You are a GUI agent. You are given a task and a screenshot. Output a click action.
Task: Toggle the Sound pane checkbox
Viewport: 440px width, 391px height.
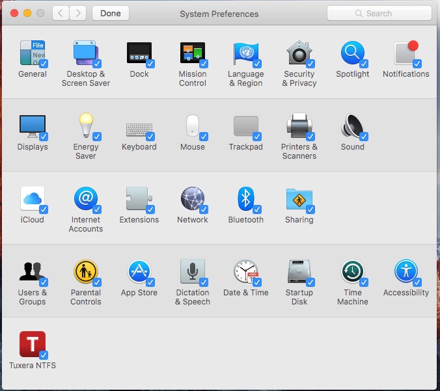point(364,137)
